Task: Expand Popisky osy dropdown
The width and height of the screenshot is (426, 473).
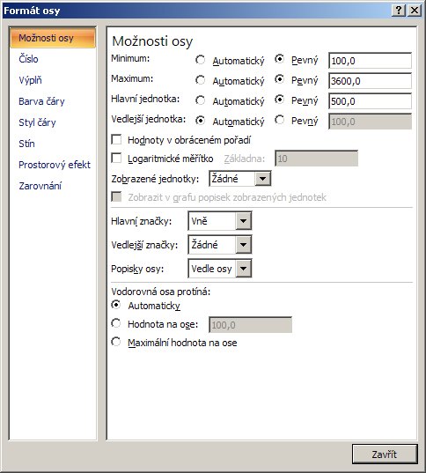Action: (243, 268)
